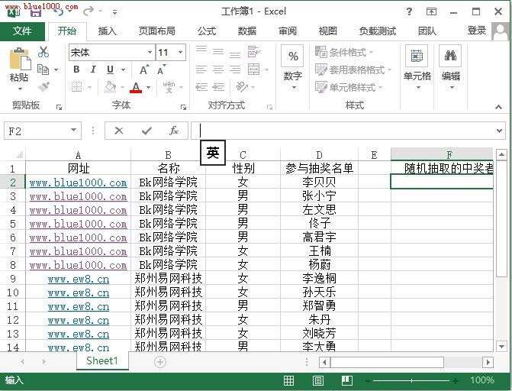
Task: Toggle Top Align
Action: click(201, 51)
